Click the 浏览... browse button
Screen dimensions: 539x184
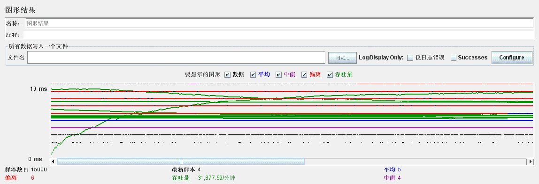tap(342, 58)
